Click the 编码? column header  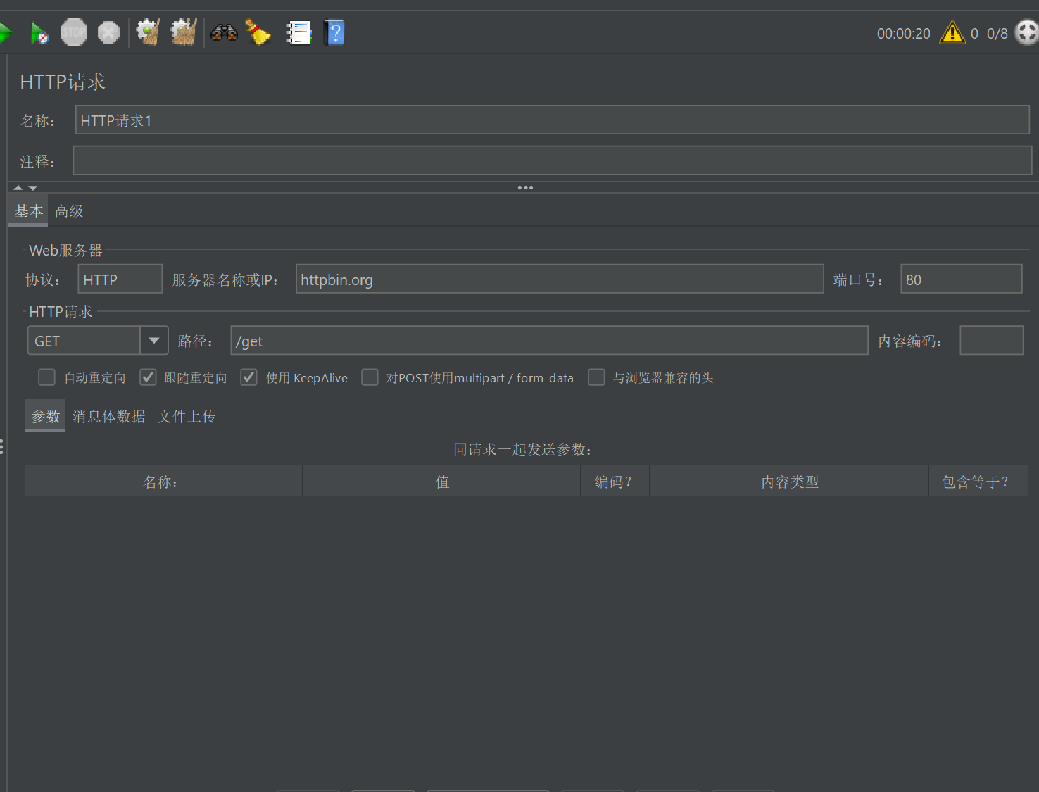point(615,481)
